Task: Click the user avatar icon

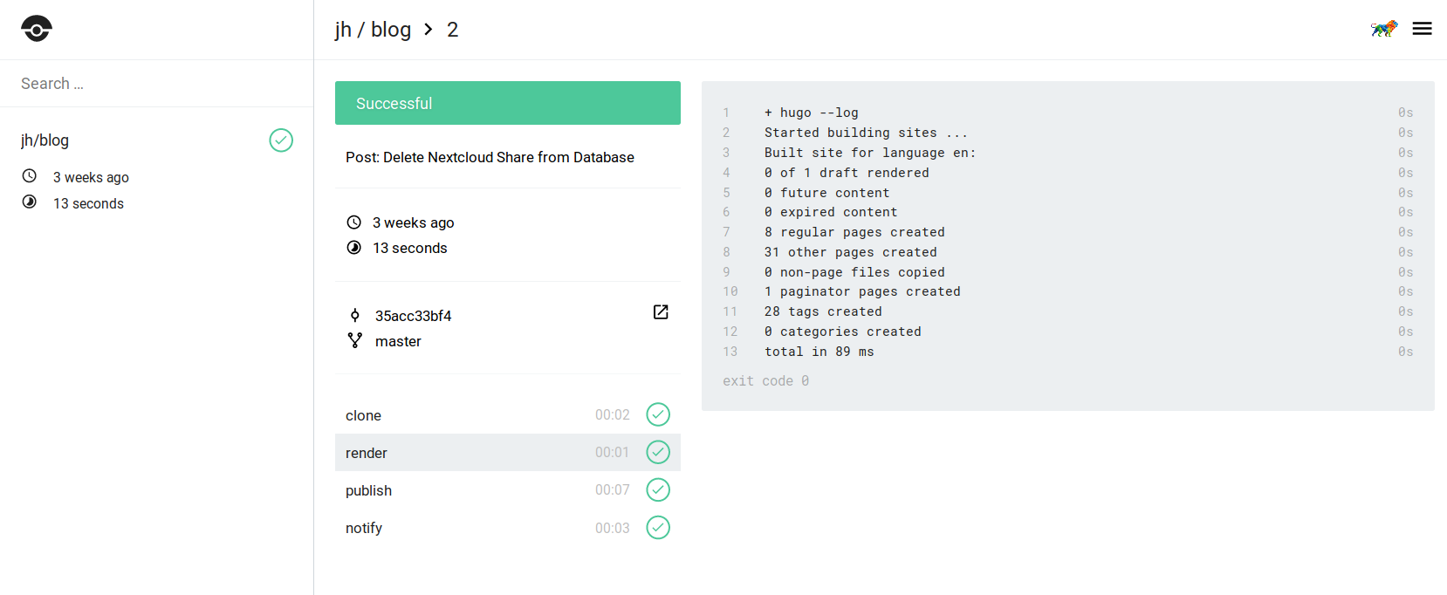Action: 1384,29
